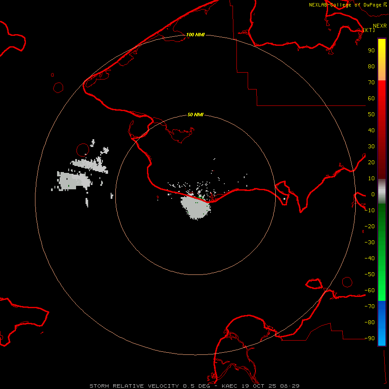This screenshot has width=389, height=389.
Task: Click the 80 value on the velocity scale
Action: [371, 67]
